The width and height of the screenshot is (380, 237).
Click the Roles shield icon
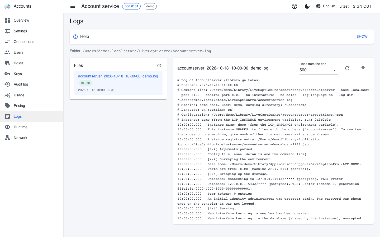click(7, 63)
